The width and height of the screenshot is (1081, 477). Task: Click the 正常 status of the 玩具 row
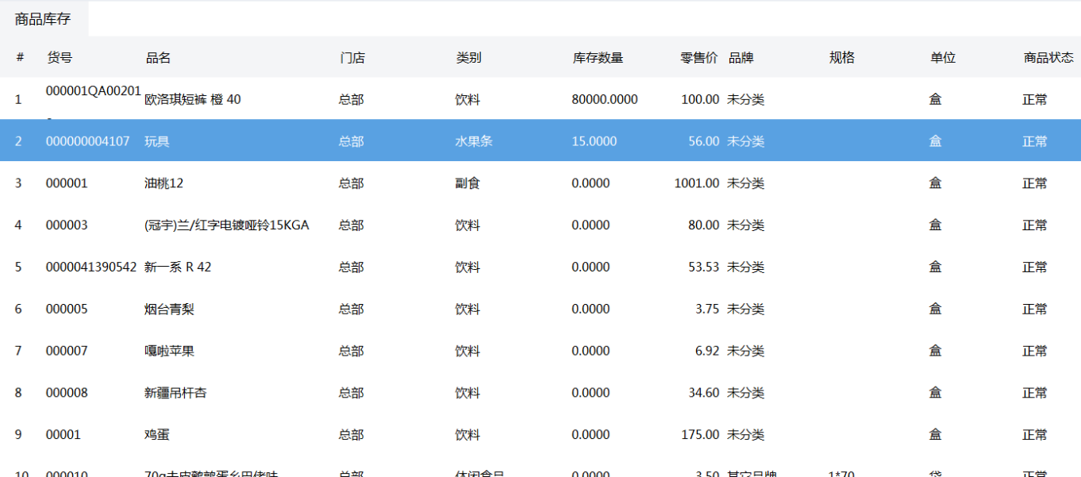[1036, 140]
